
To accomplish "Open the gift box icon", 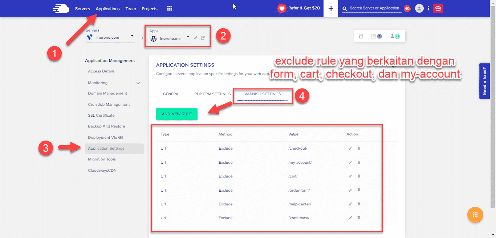I will pos(438,8).
